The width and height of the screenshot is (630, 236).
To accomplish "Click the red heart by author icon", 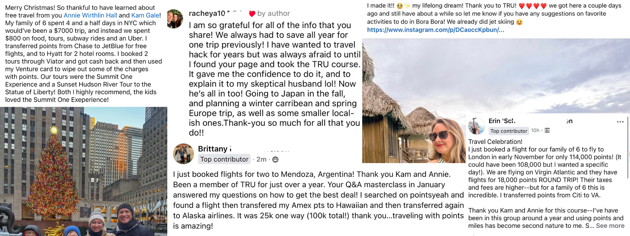I will [252, 14].
